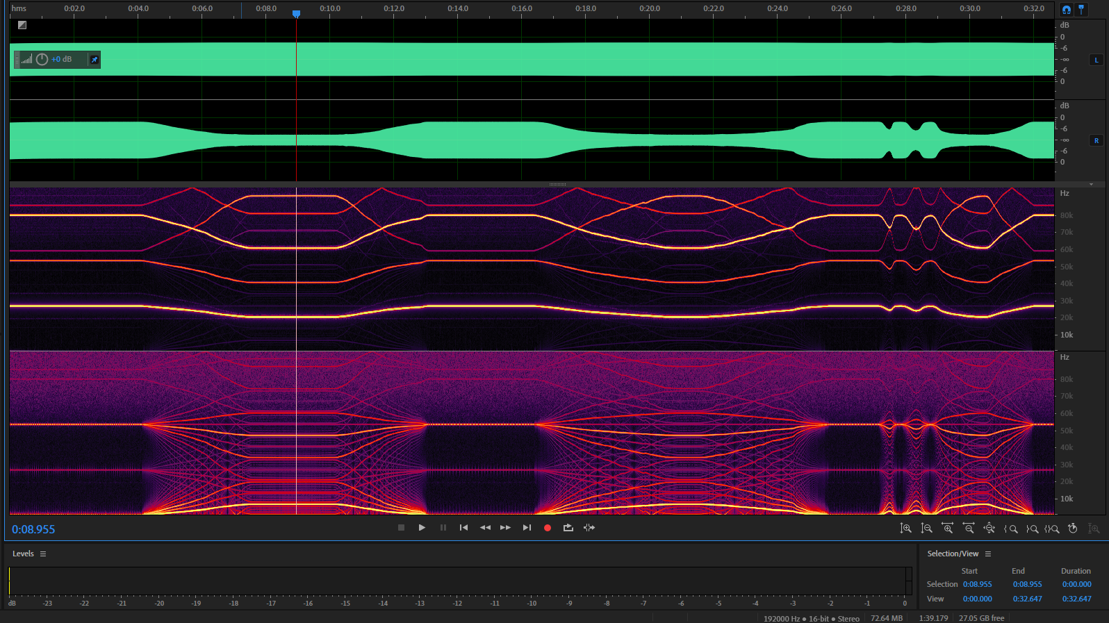Screen dimensions: 1109x623
Task: Toggle Loop Playback
Action: pyautogui.click(x=568, y=528)
